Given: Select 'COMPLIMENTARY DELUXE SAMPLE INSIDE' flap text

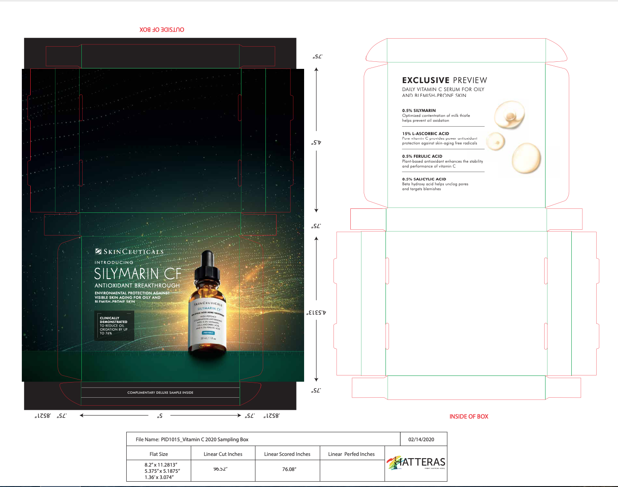Looking at the screenshot, I should click(x=161, y=392).
